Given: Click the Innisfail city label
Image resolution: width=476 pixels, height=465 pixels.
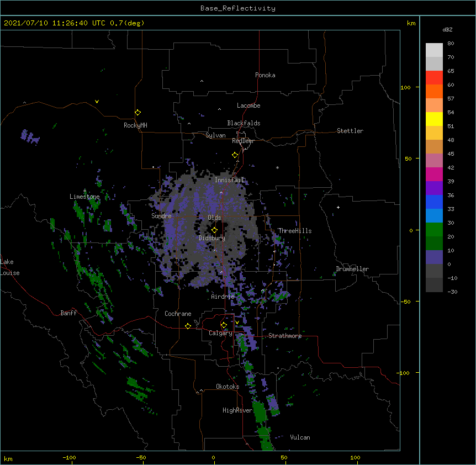Looking at the screenshot, I should click(229, 180).
